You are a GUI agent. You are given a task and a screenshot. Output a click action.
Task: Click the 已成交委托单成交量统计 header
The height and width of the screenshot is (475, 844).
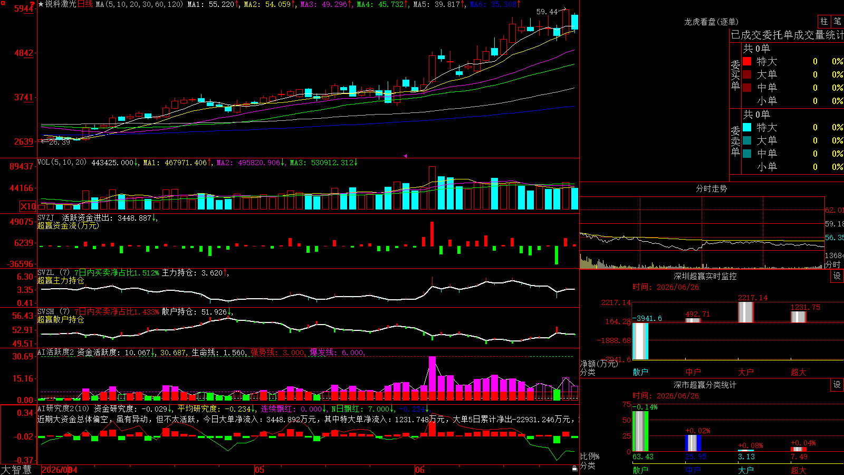click(x=787, y=35)
